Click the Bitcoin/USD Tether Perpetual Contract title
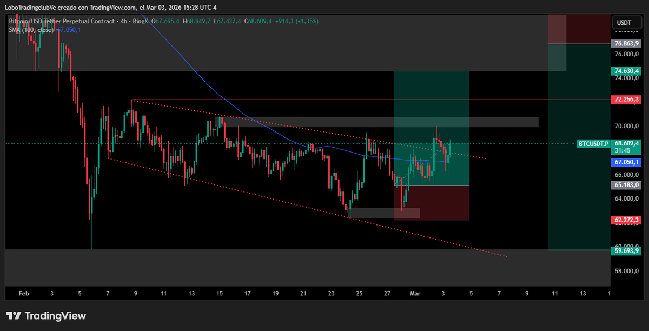The height and width of the screenshot is (331, 649). tap(62, 21)
